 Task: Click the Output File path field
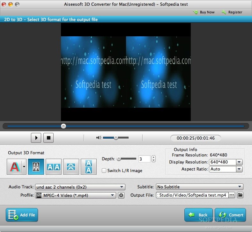(x=192, y=195)
